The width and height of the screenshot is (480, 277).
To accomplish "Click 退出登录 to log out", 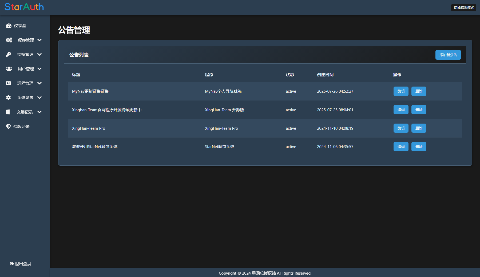I will tap(21, 264).
